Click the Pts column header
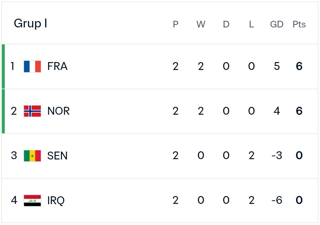 (299, 25)
